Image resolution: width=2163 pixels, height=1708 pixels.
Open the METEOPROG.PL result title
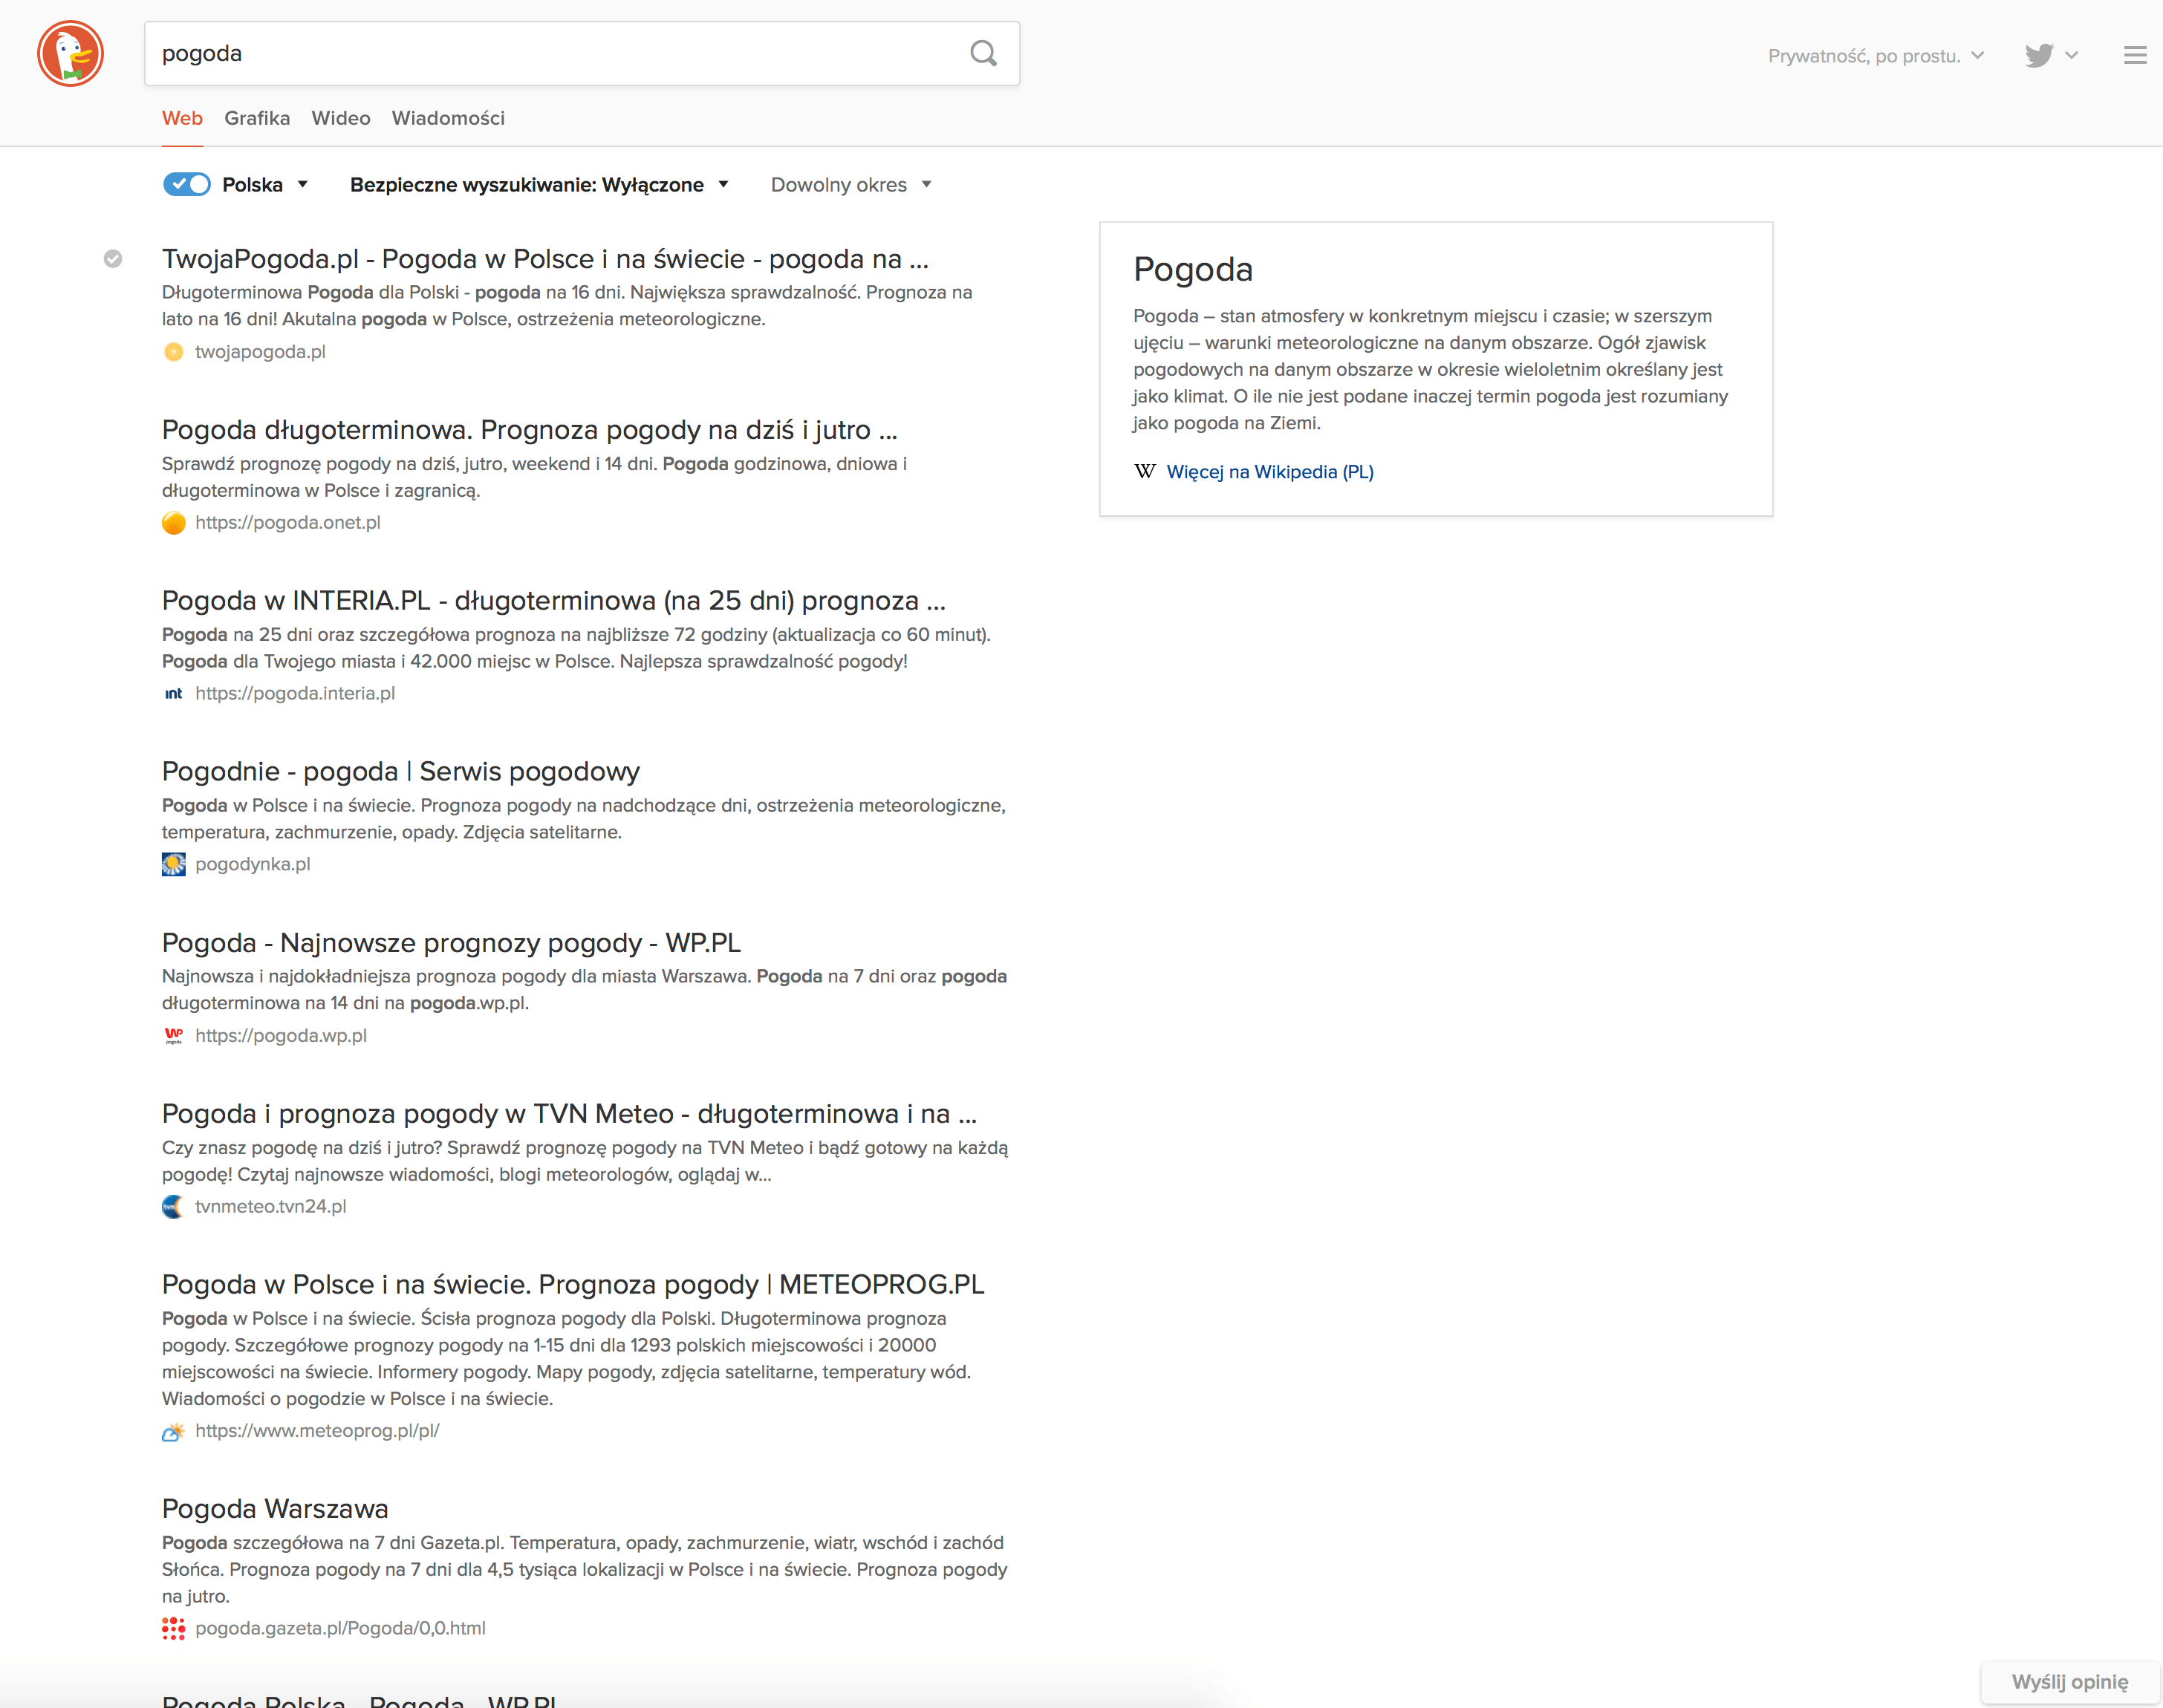[x=573, y=1285]
